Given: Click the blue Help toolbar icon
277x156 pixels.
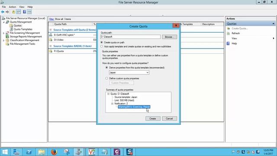Looking at the screenshot, I should 24,12.
